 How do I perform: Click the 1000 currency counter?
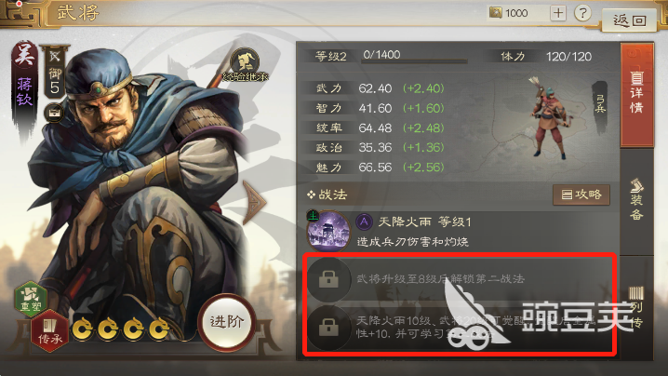pyautogui.click(x=516, y=13)
